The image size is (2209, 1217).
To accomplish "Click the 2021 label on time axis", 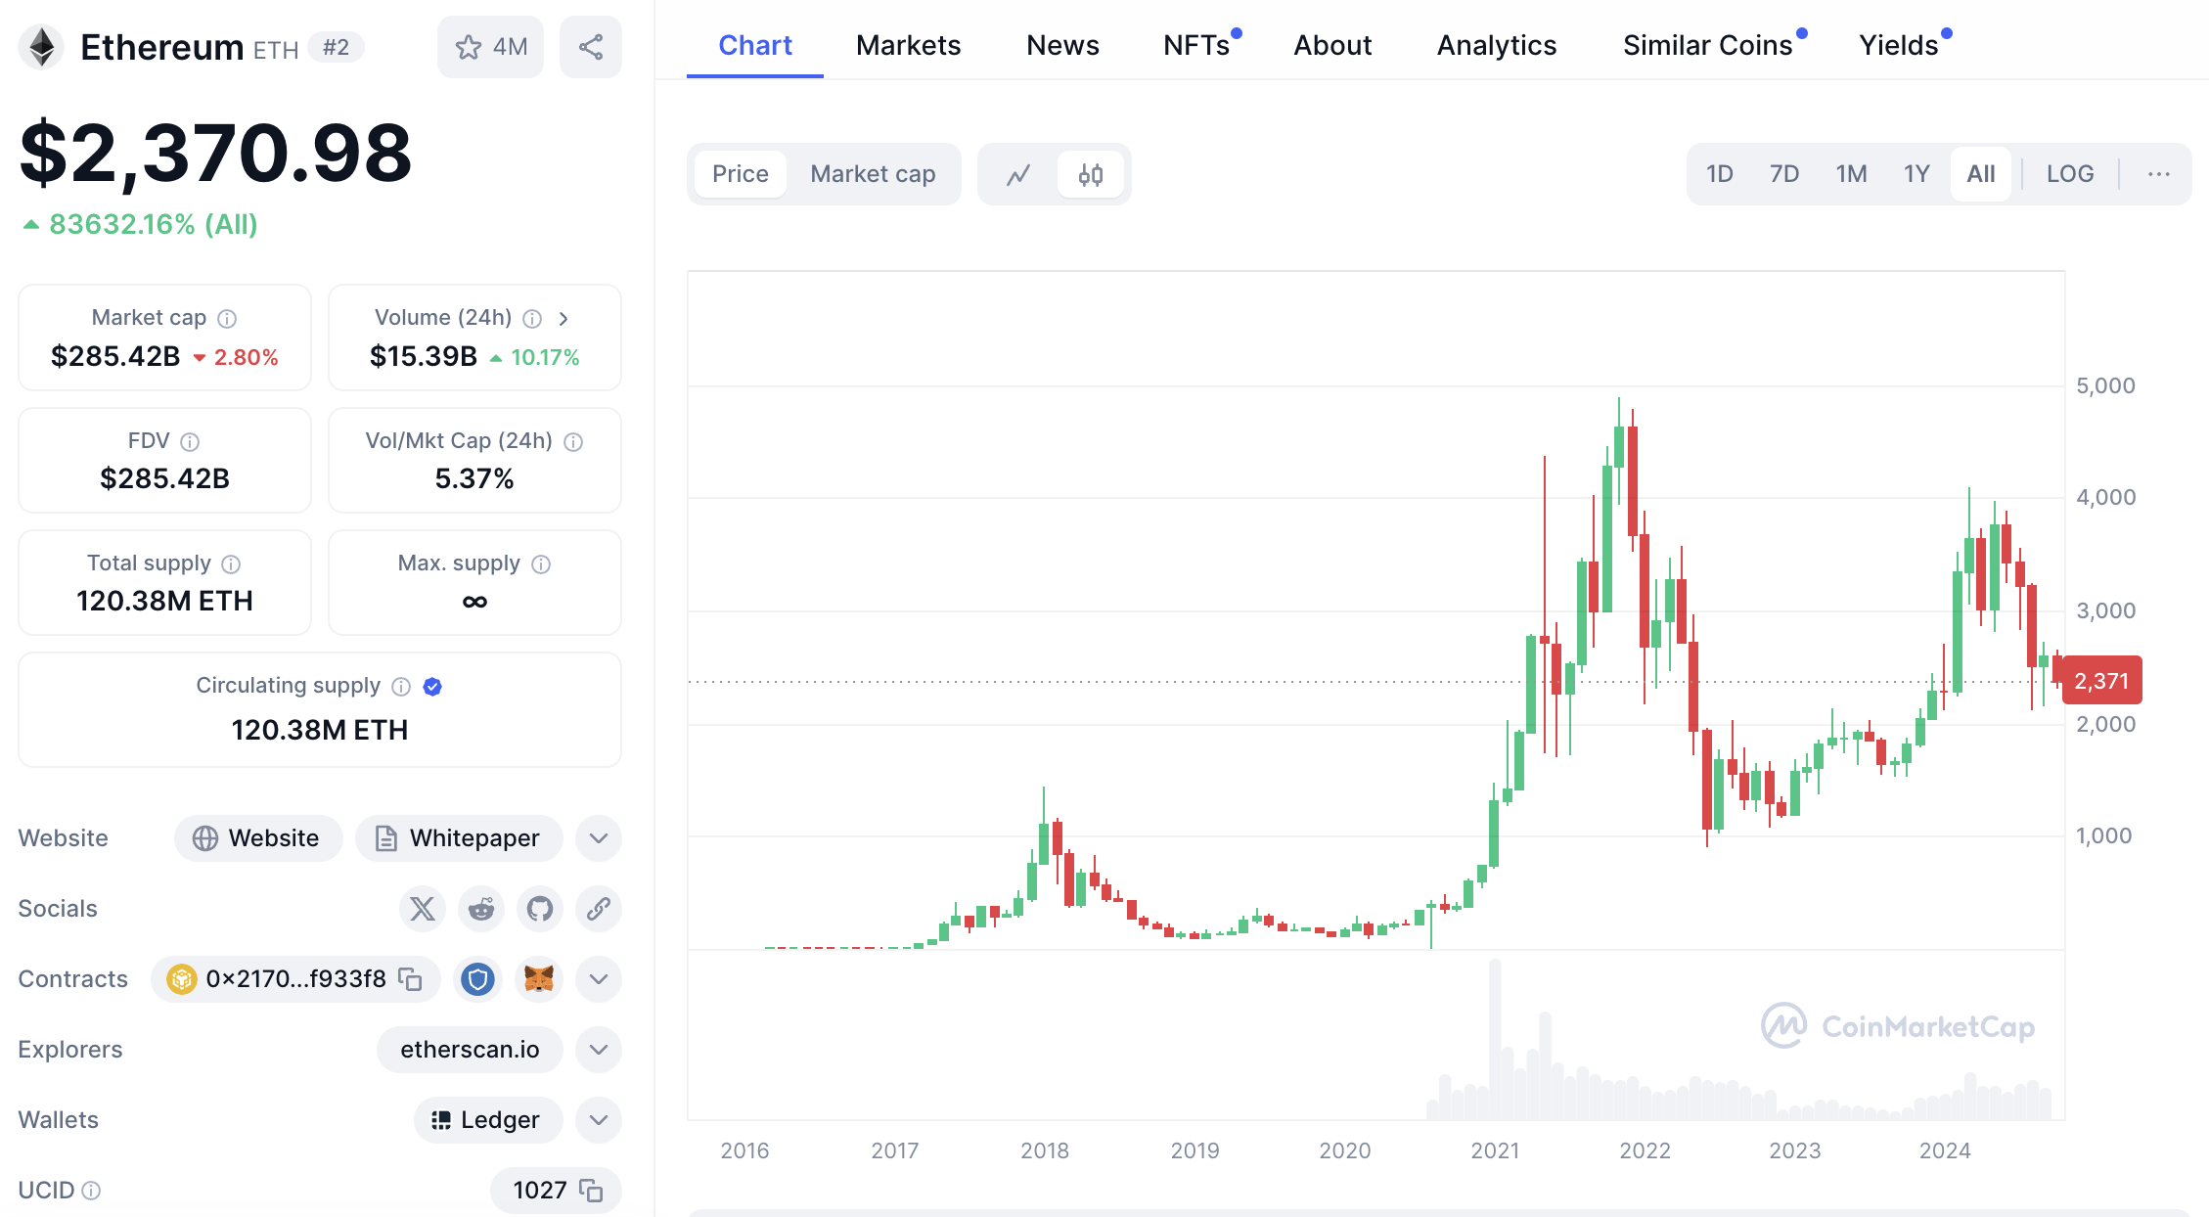I will coord(1495,1150).
